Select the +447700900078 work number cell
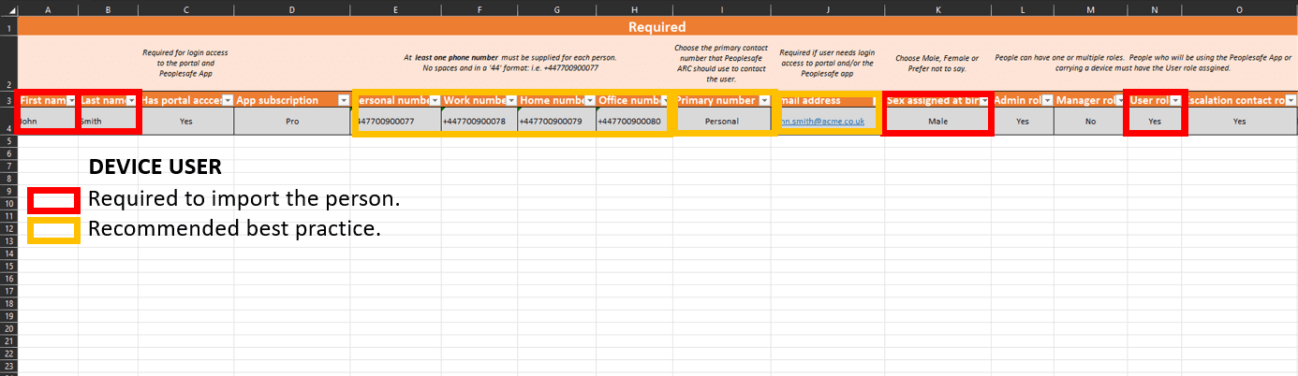Image resolution: width=1298 pixels, height=376 pixels. tap(479, 121)
